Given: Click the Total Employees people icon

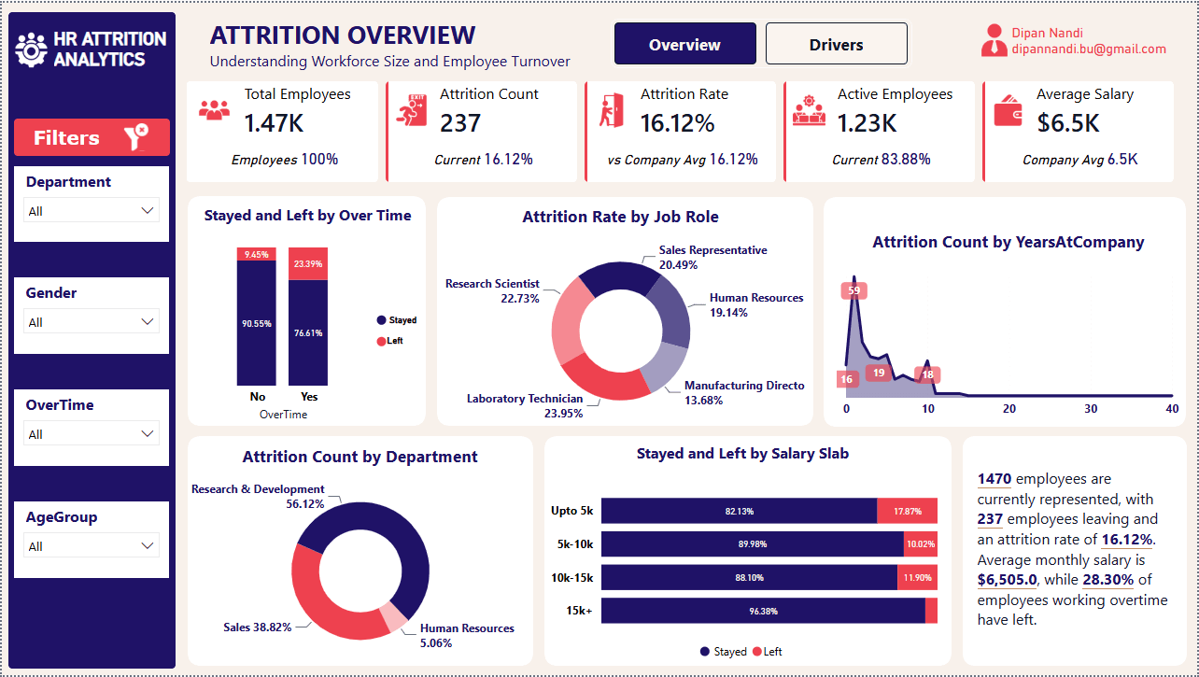Looking at the screenshot, I should tap(215, 109).
